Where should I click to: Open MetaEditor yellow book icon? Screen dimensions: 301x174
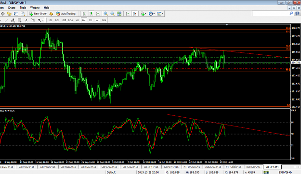click(x=51, y=13)
